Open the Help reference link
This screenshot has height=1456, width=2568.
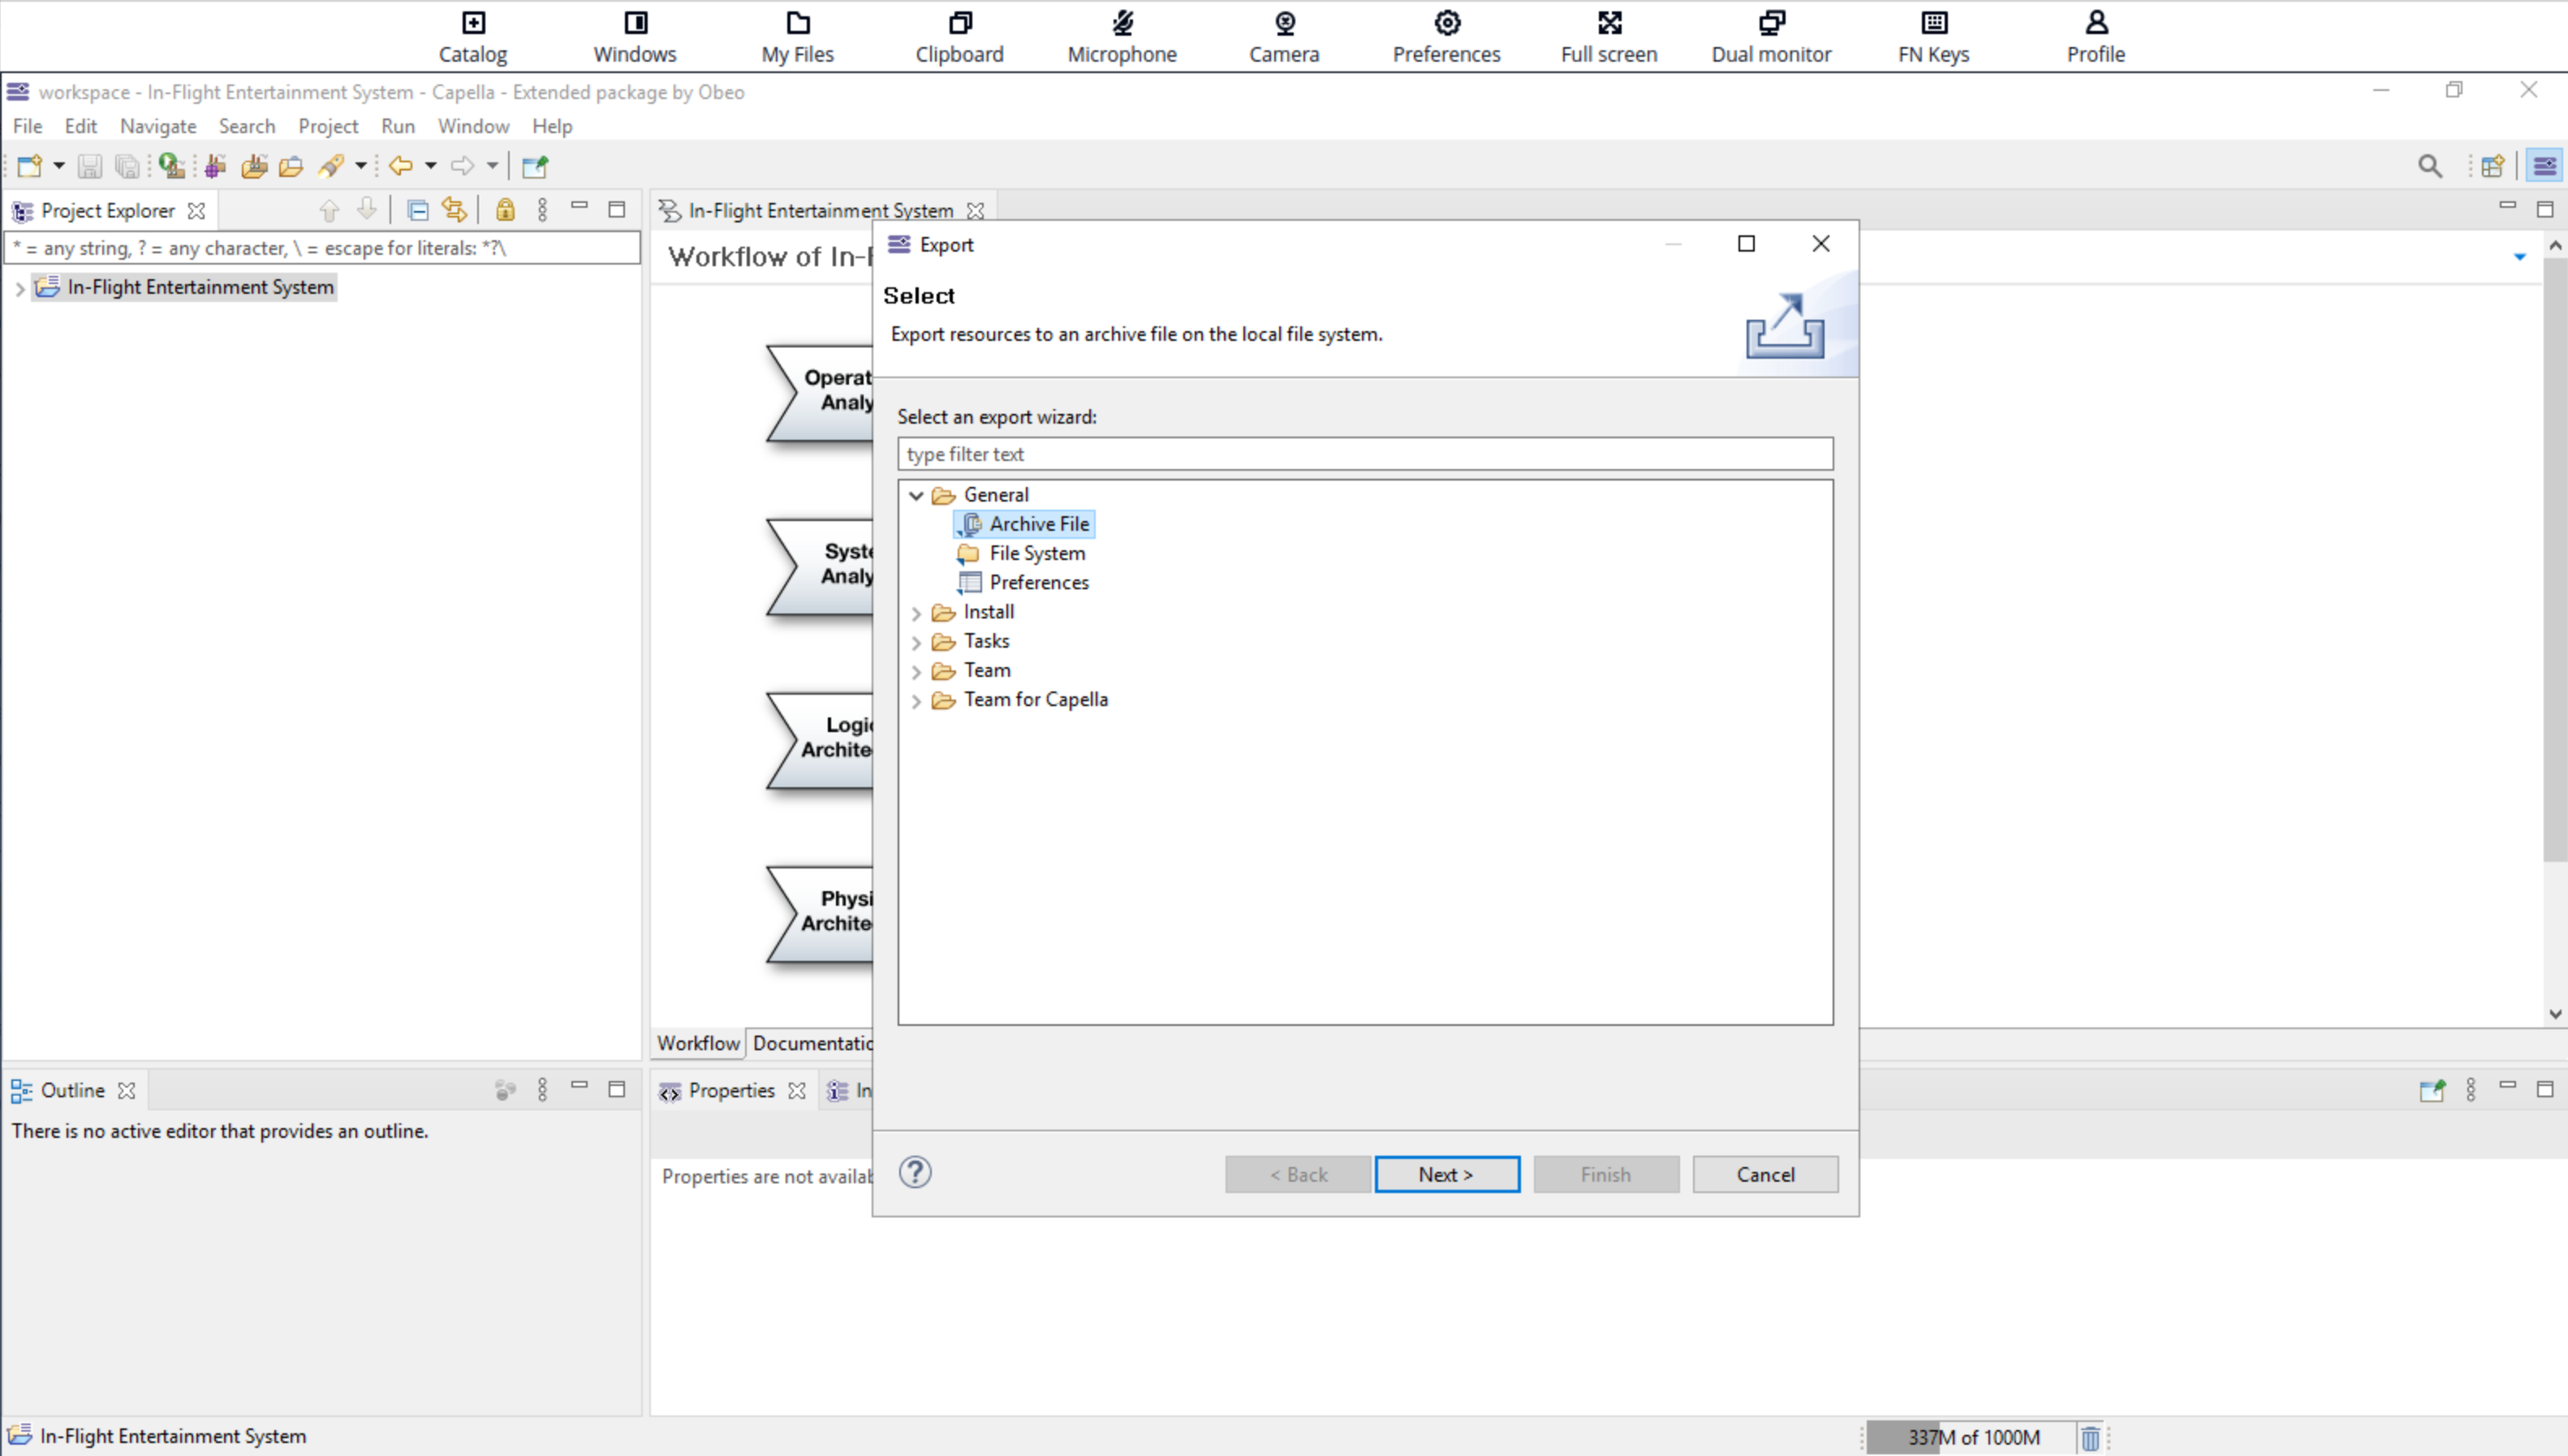pyautogui.click(x=916, y=1172)
